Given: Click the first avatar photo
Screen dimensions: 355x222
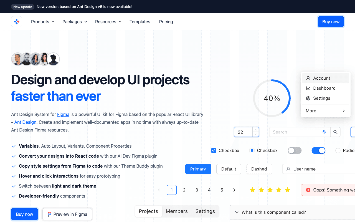Looking at the screenshot, I should [x=17, y=59].
